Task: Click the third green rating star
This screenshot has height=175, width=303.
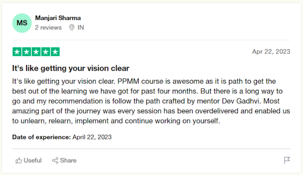Action: point(36,52)
